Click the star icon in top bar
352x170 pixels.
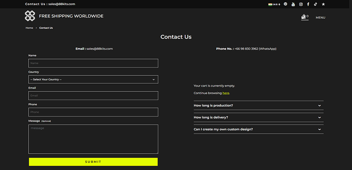[x=323, y=4]
